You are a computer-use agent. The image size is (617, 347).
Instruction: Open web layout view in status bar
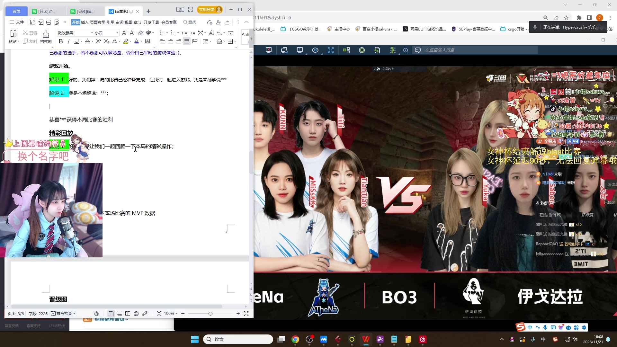click(x=136, y=314)
